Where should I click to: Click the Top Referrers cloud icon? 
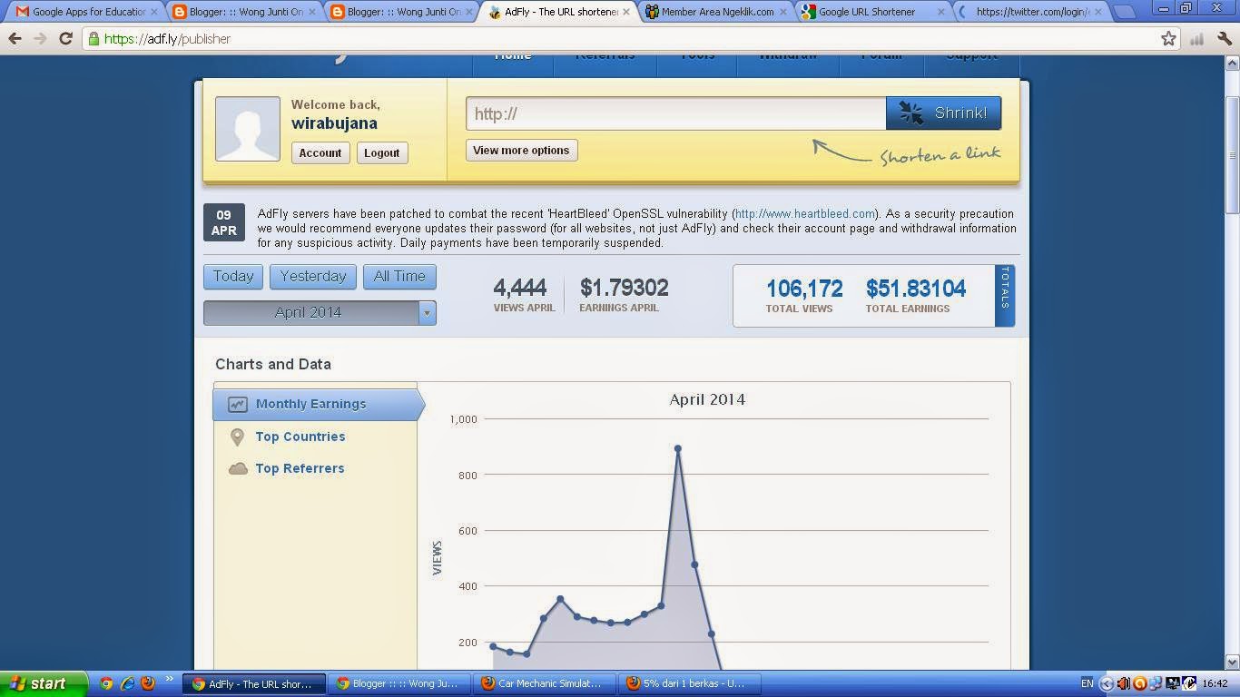click(x=238, y=468)
